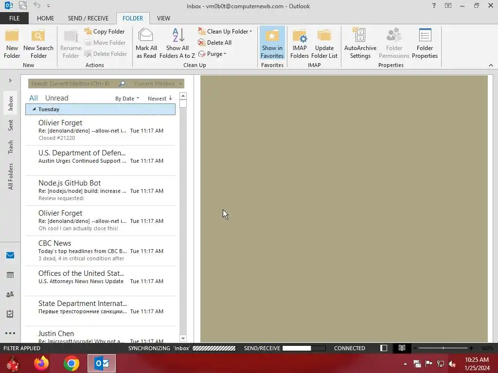Image resolution: width=498 pixels, height=373 pixels.
Task: Open People view from sidebar
Action: tap(10, 294)
